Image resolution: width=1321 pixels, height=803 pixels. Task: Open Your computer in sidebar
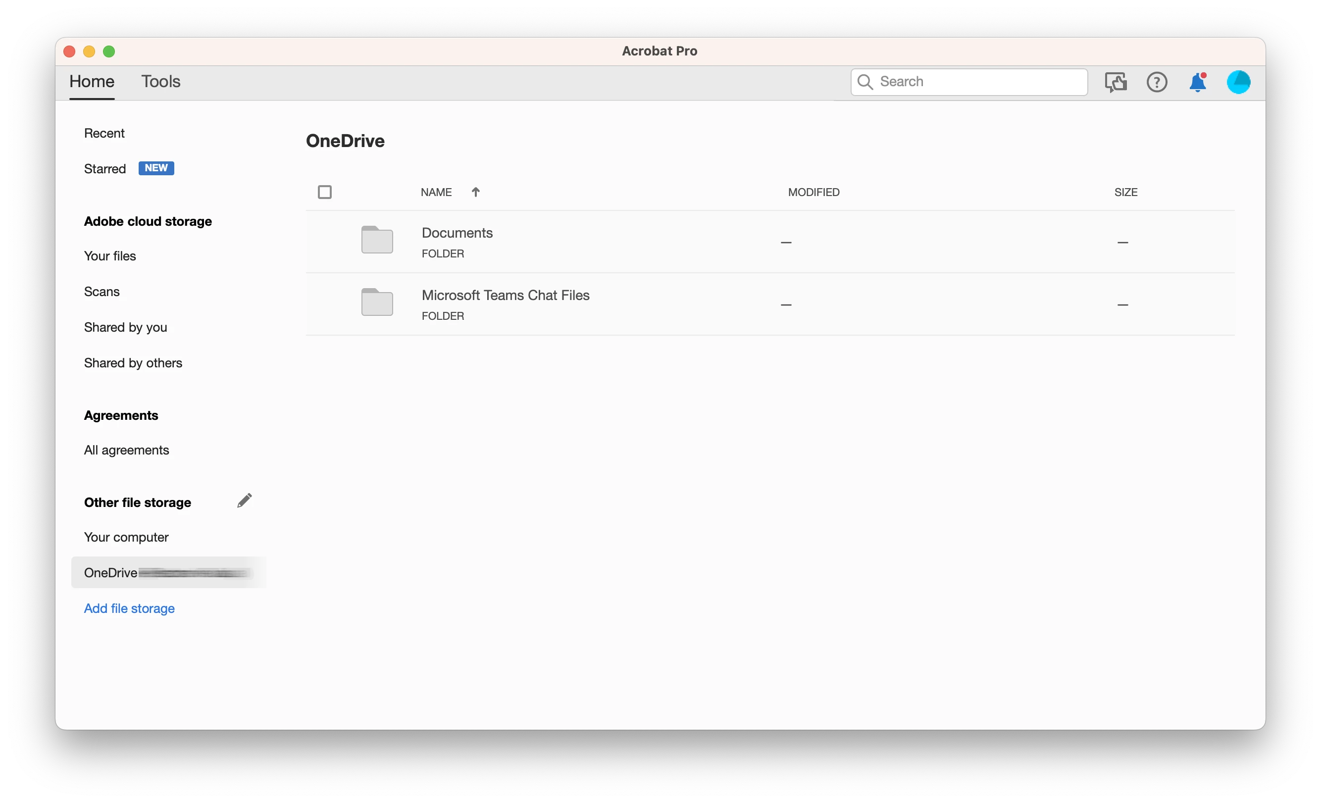[x=126, y=537]
